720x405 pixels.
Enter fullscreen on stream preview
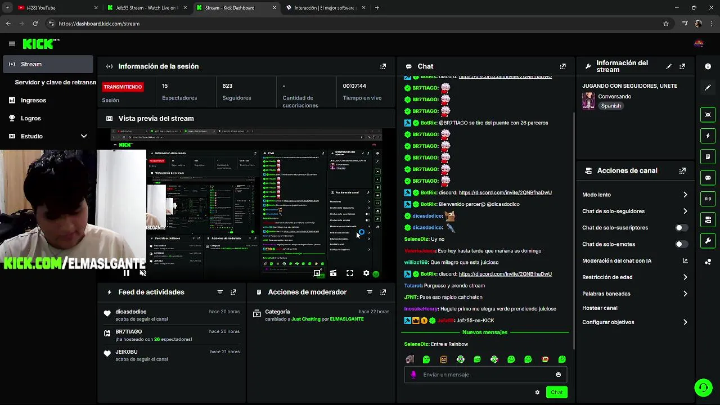(x=350, y=273)
